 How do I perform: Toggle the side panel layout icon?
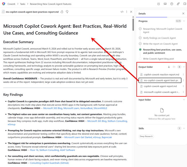[185, 4]
